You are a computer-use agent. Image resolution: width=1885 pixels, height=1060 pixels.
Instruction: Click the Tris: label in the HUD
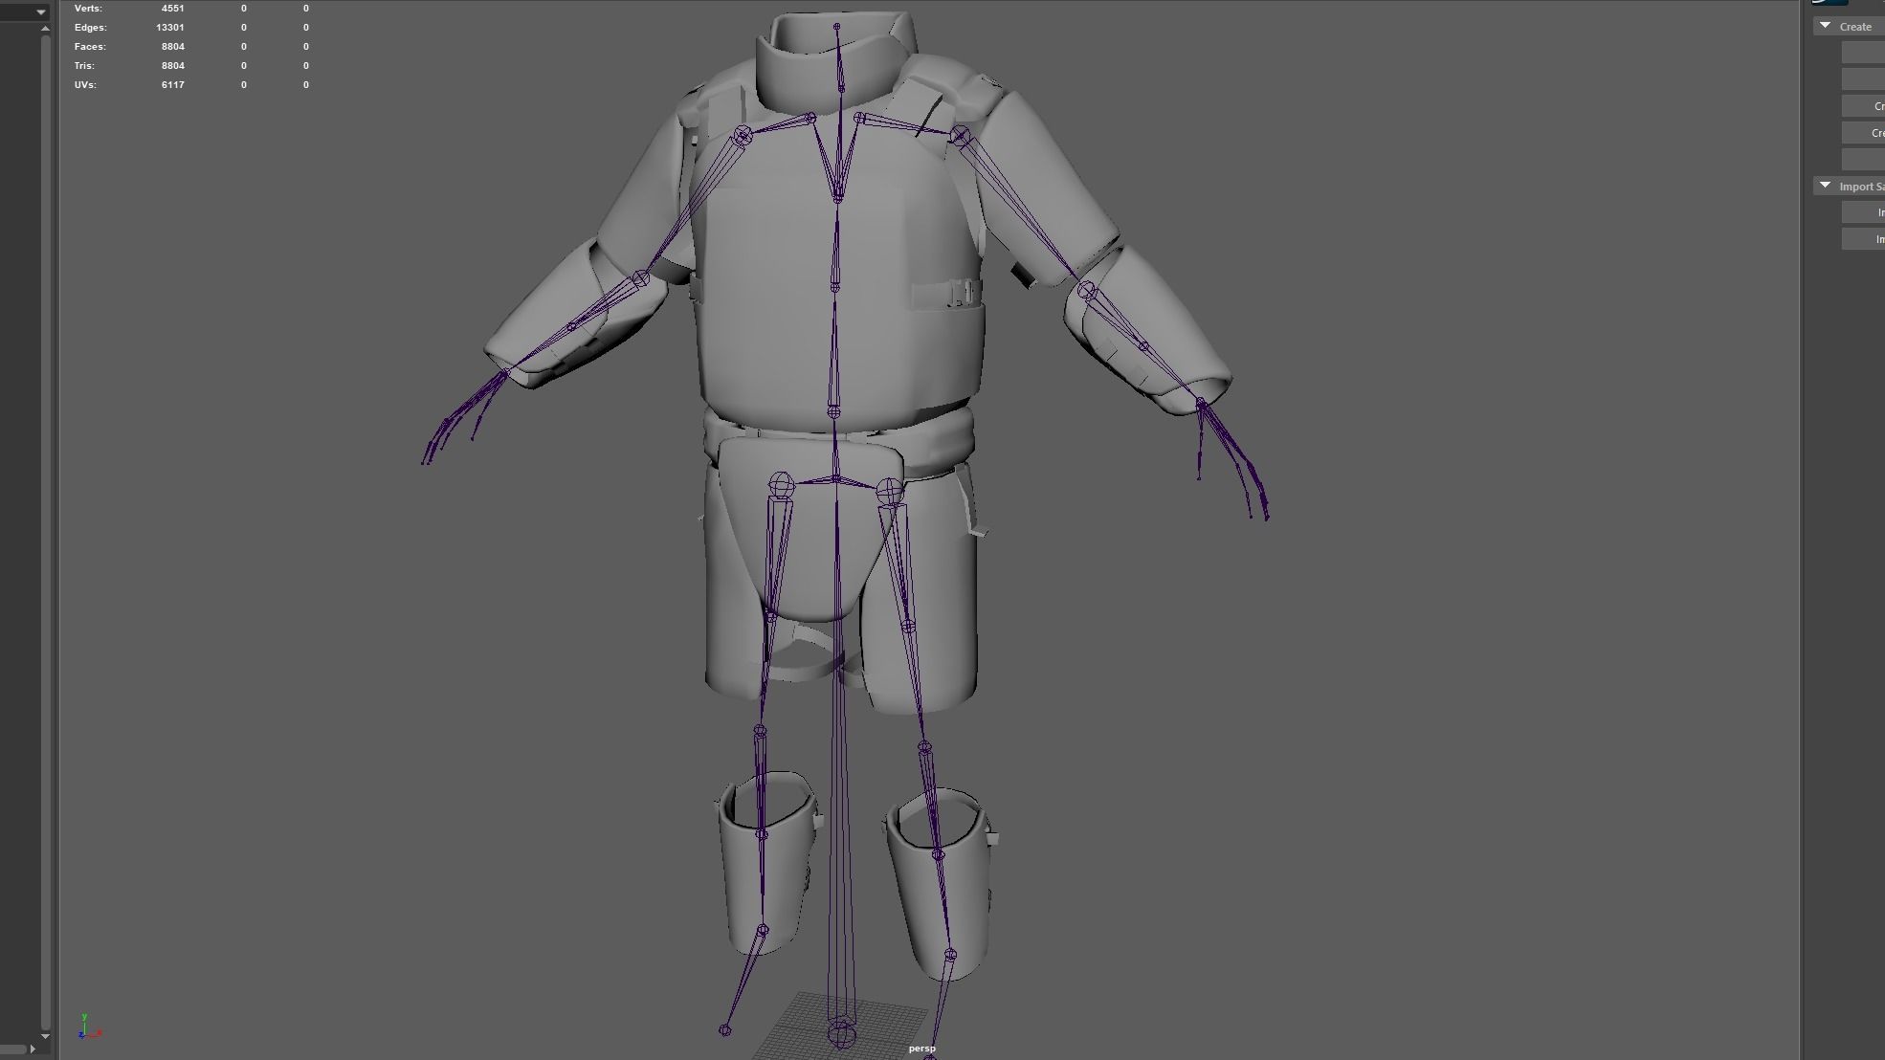click(x=84, y=65)
